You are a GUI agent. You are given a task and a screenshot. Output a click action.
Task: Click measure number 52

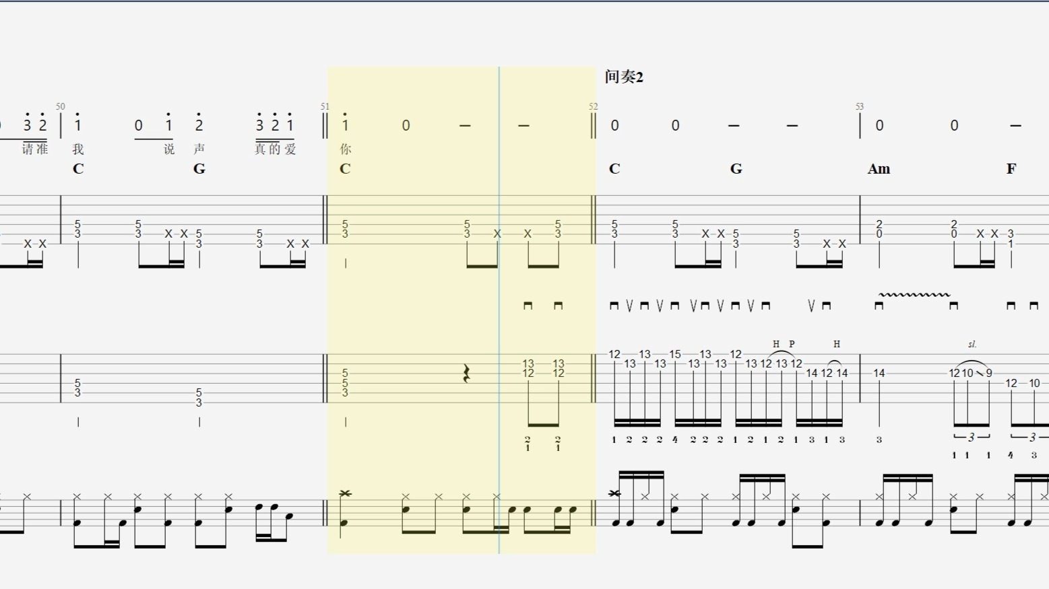coord(593,106)
